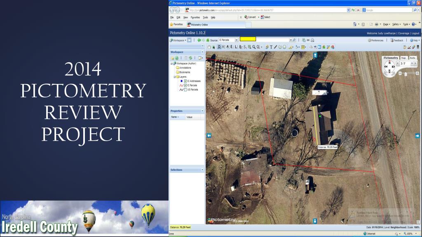Collapse the Workspace panel header
The image size is (422, 237).
tap(202, 52)
